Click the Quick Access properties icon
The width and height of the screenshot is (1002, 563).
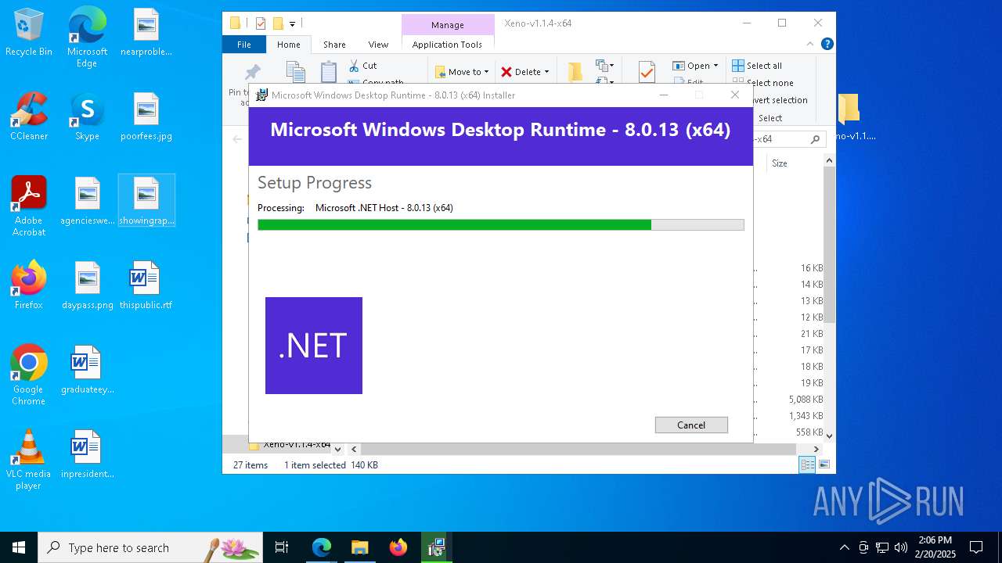(x=261, y=23)
